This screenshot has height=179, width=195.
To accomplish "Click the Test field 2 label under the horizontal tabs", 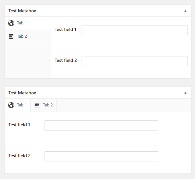I will (19, 156).
